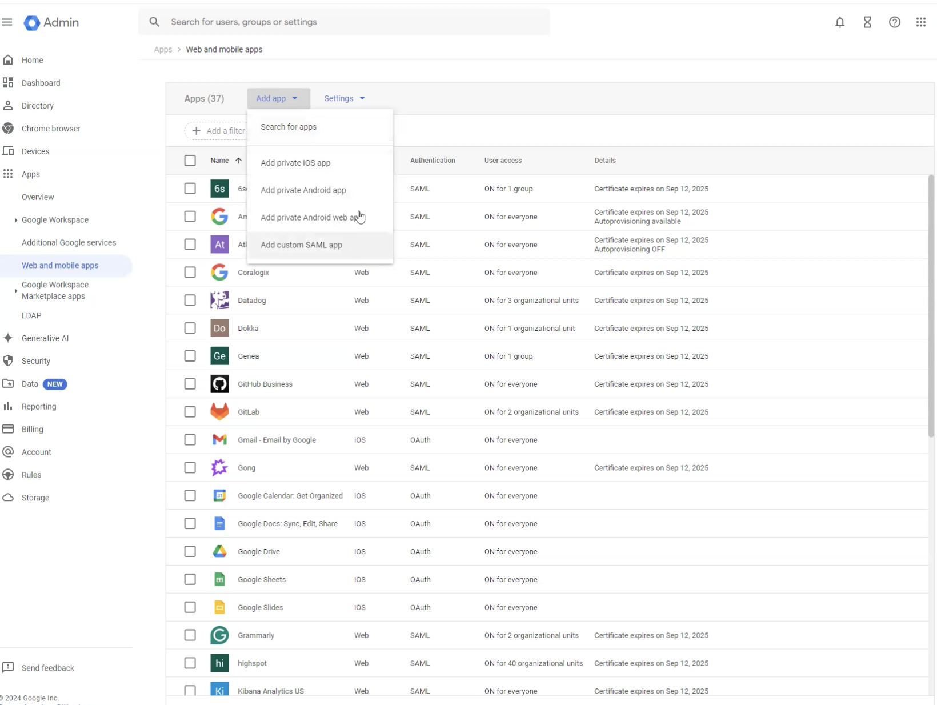Check the Gong row checkbox
Image resolution: width=937 pixels, height=705 pixels.
point(190,467)
